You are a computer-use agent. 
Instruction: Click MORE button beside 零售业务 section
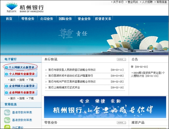click(x=121, y=123)
